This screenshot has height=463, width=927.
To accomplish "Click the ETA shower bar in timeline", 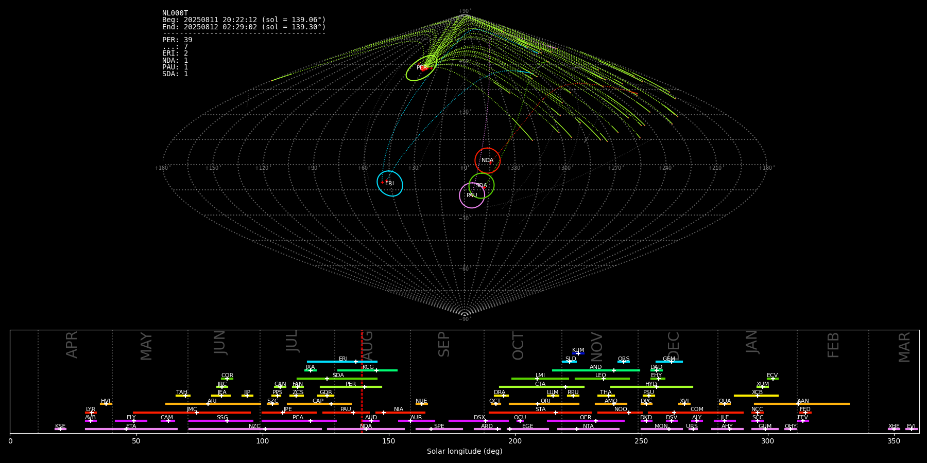I will coord(131,429).
